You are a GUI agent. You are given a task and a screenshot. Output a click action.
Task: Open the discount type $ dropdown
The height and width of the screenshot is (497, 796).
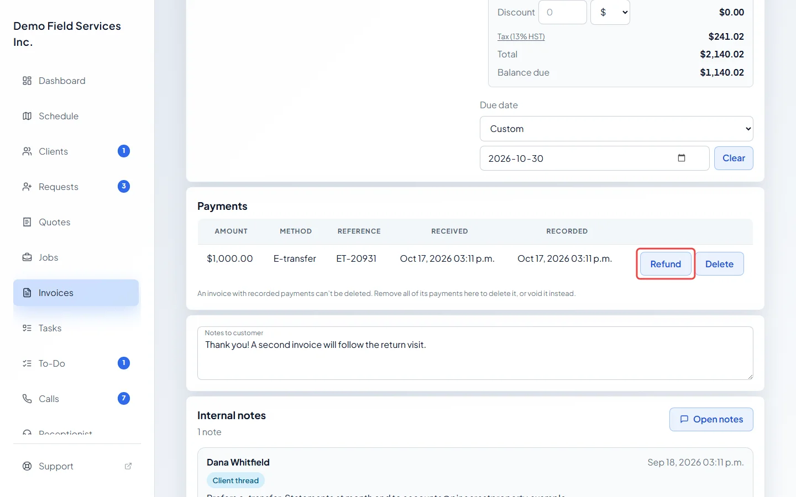click(x=610, y=12)
